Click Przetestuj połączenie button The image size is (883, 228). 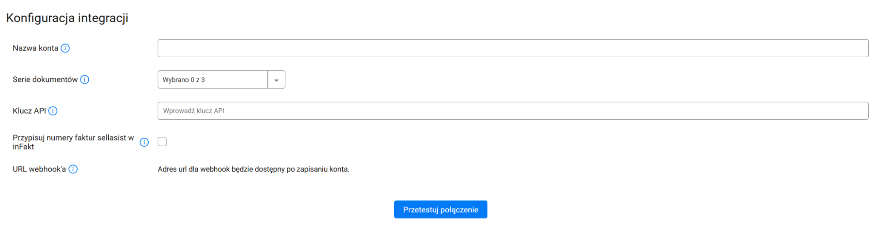click(x=440, y=210)
